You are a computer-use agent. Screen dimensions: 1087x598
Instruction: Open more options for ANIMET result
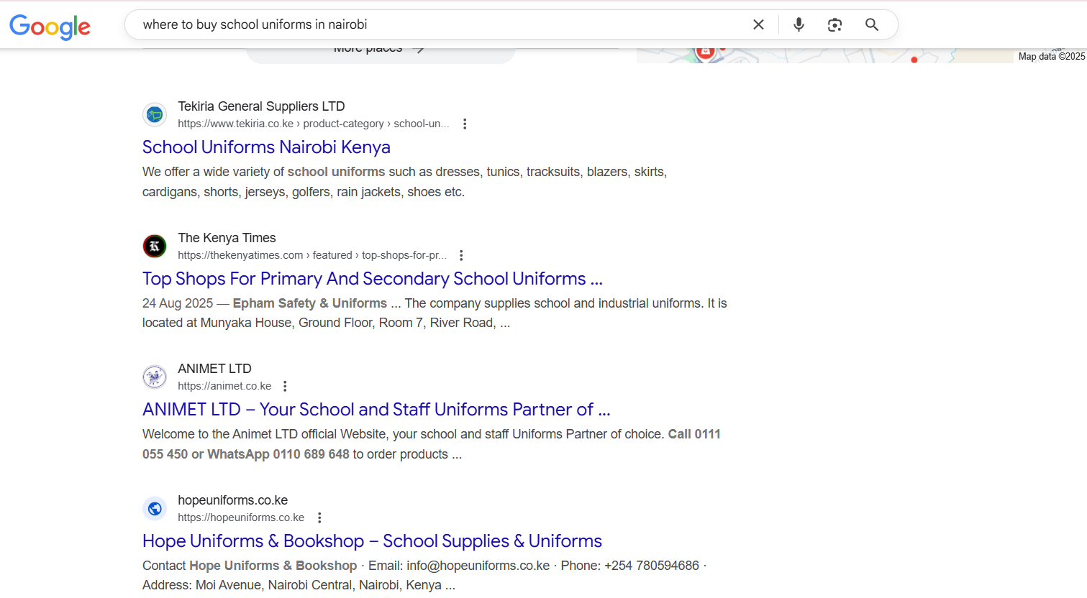[x=285, y=386]
